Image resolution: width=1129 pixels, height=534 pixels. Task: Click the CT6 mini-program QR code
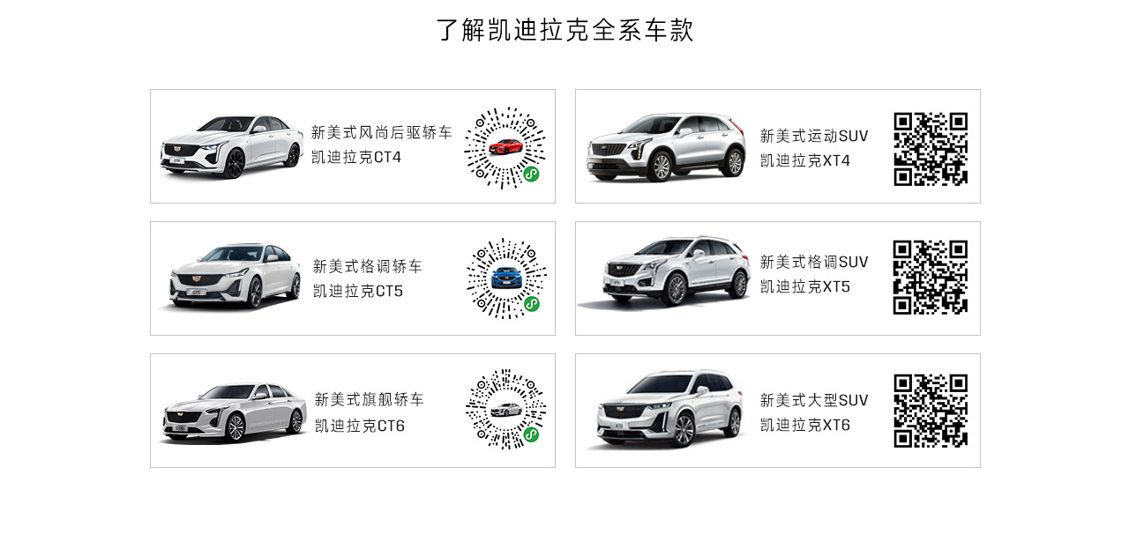pyautogui.click(x=505, y=409)
